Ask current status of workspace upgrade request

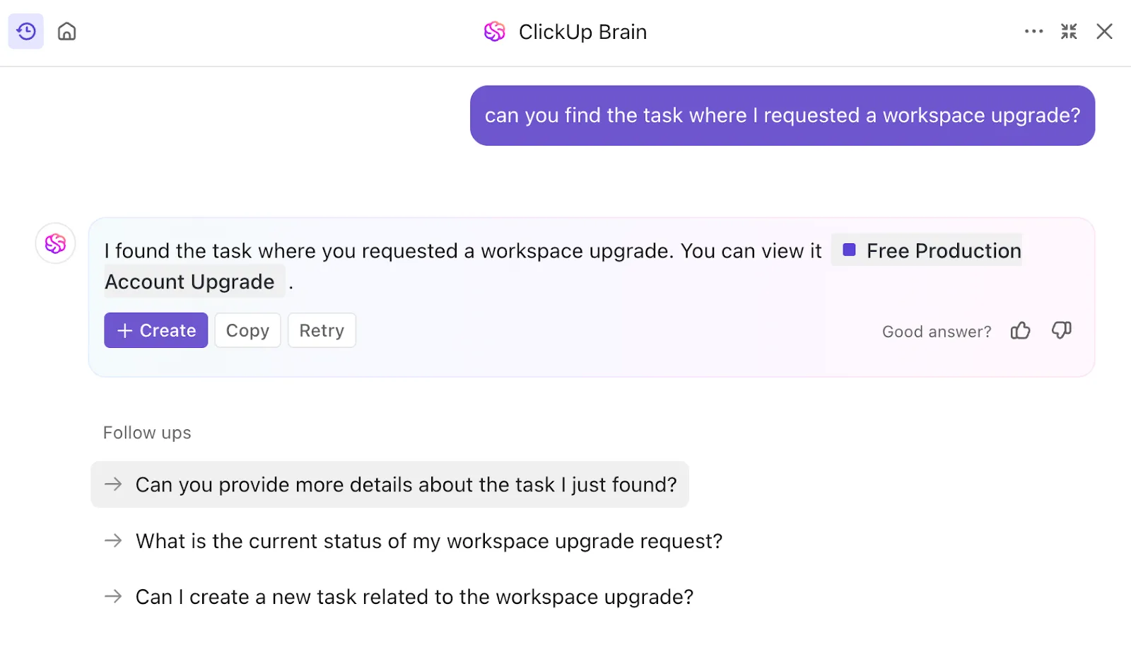(413, 541)
